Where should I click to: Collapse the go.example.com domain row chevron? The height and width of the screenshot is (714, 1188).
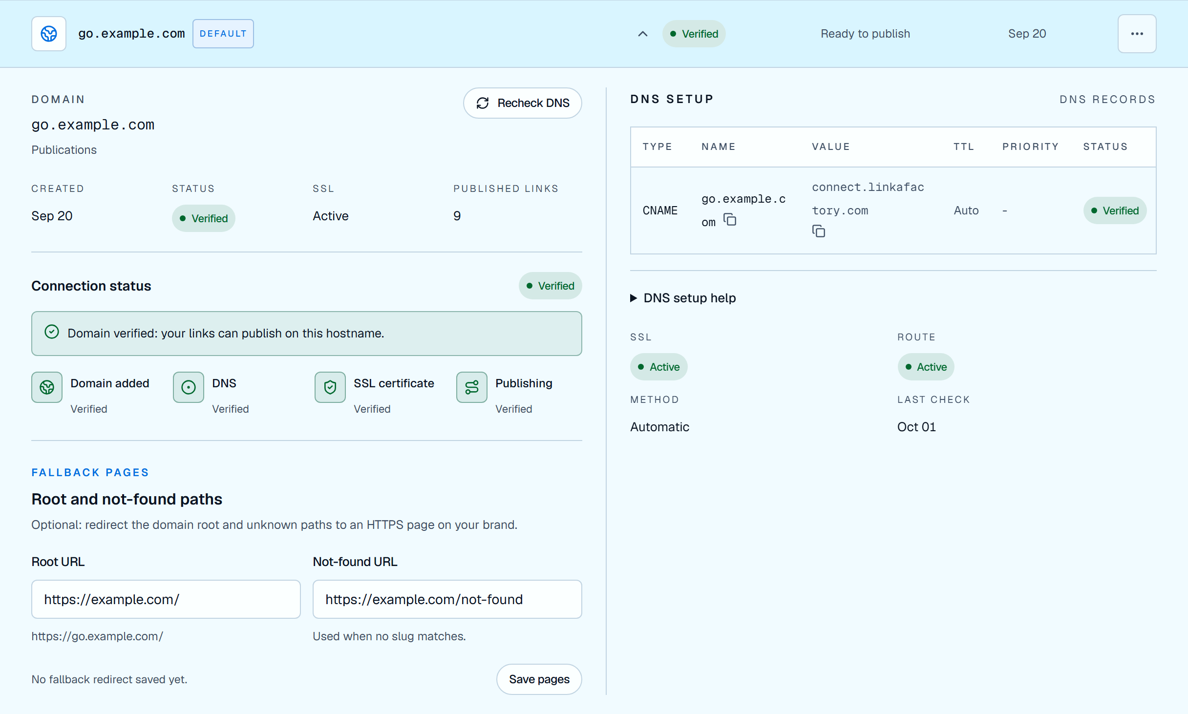click(643, 34)
